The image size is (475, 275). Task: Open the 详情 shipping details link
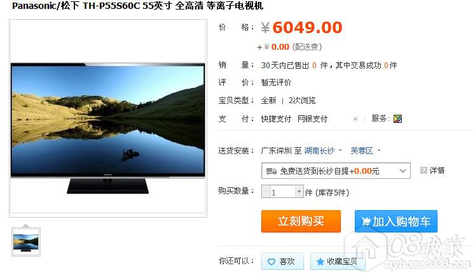point(437,171)
